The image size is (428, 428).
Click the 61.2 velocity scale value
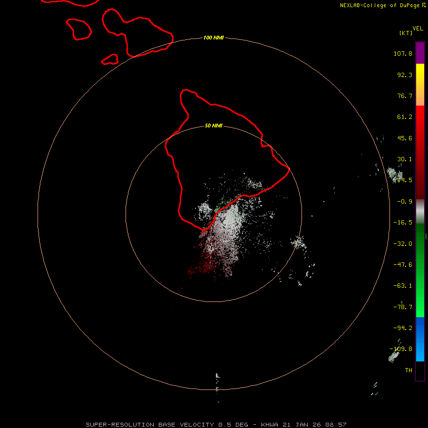click(x=405, y=117)
